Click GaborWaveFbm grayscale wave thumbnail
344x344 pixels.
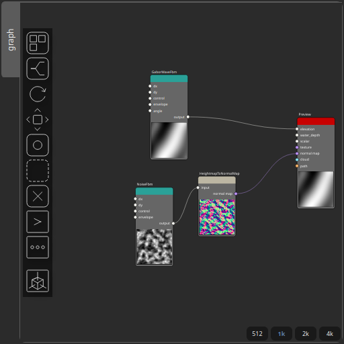[x=169, y=140]
